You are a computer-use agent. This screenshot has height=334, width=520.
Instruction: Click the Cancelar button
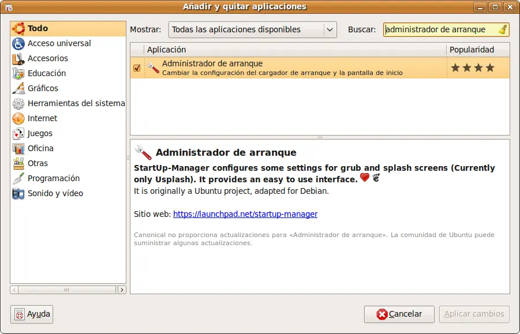[x=399, y=314]
